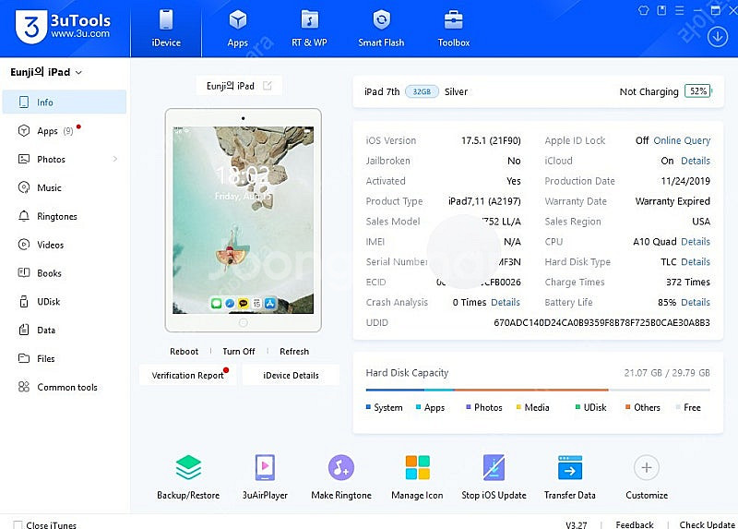This screenshot has width=738, height=529.
Task: Launch 3uAirPlayer
Action: 265,476
